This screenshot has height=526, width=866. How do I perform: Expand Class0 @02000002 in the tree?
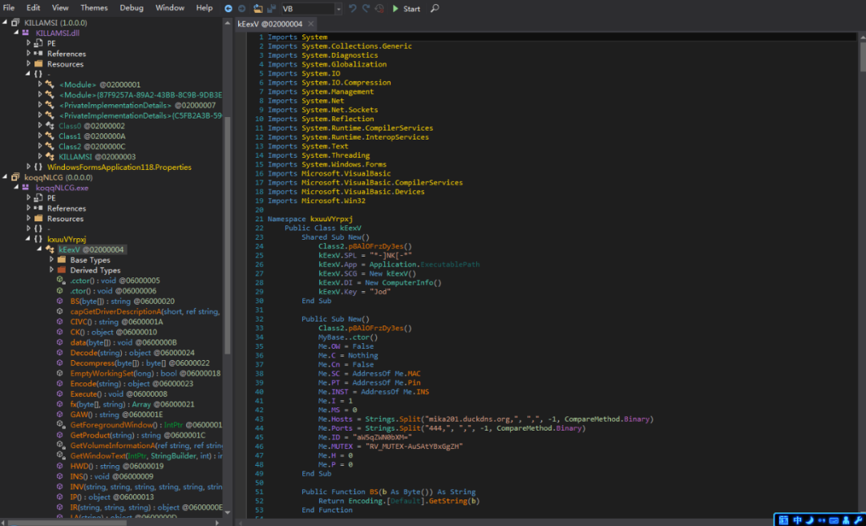click(40, 126)
